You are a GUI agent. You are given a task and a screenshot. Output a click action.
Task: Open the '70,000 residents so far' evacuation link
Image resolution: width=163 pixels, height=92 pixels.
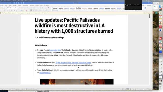[x=73, y=63]
